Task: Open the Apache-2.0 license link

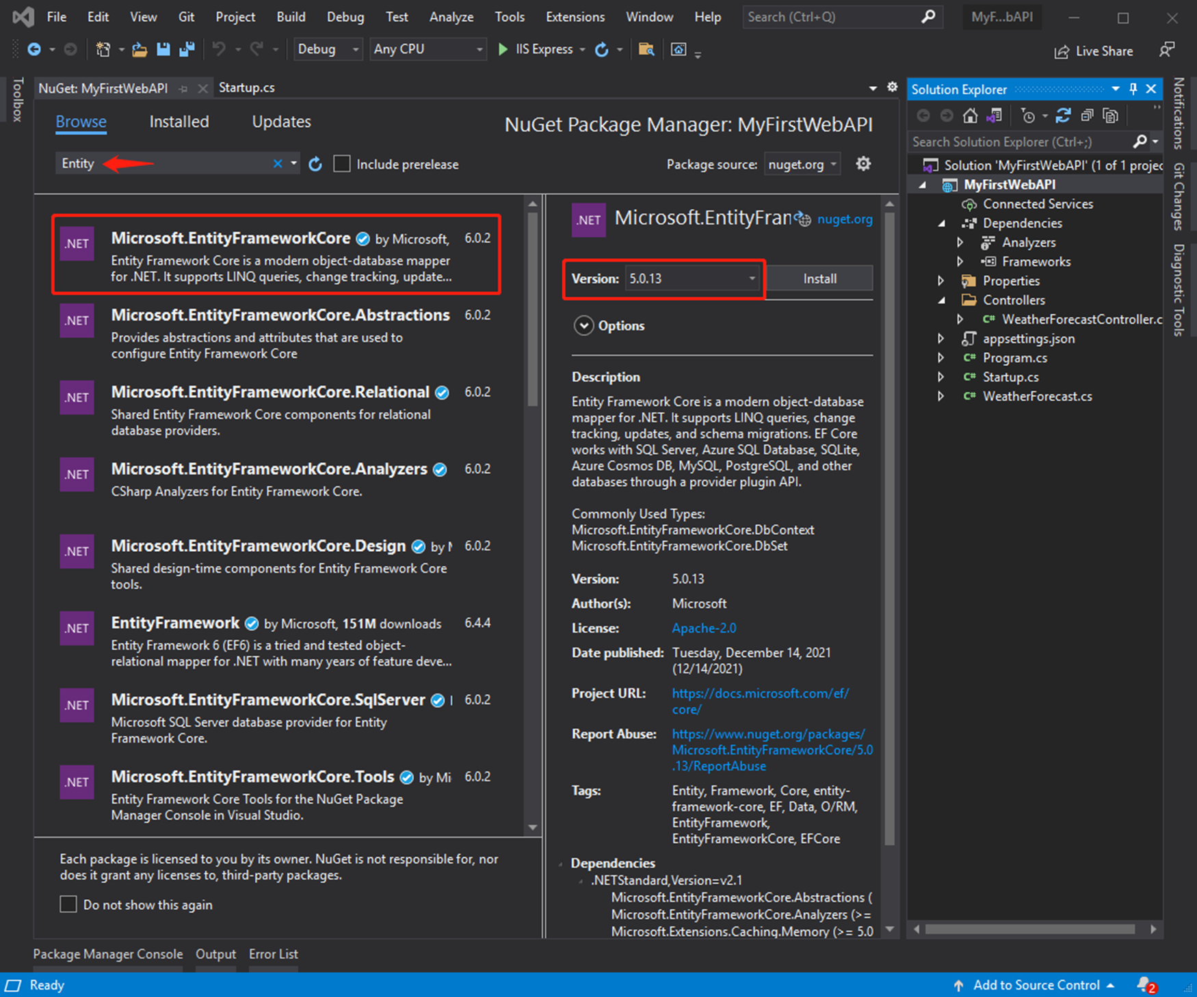Action: [704, 628]
